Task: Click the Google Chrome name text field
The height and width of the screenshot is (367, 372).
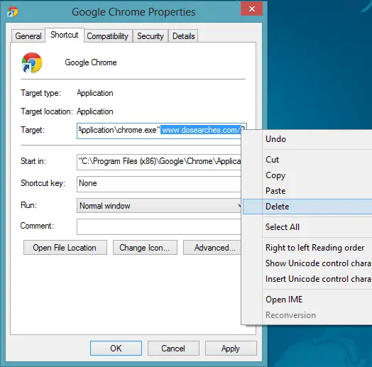Action: coord(91,62)
